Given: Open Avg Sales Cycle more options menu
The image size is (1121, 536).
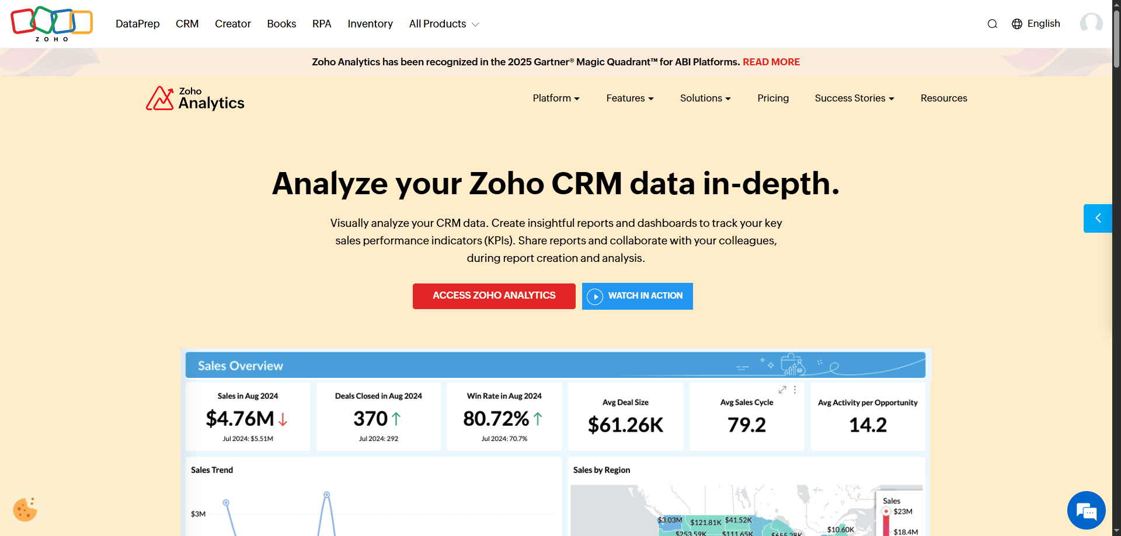Looking at the screenshot, I should [x=795, y=390].
